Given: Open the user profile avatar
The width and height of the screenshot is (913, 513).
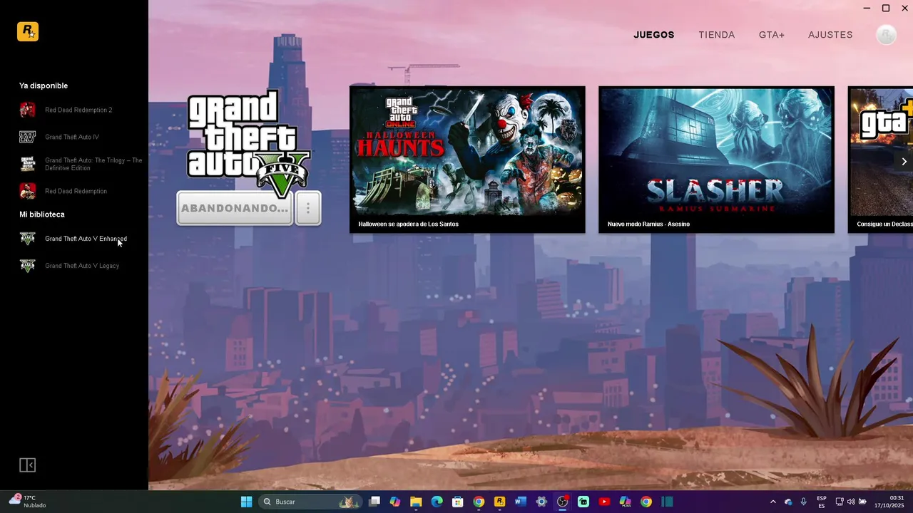Looking at the screenshot, I should click(x=886, y=35).
